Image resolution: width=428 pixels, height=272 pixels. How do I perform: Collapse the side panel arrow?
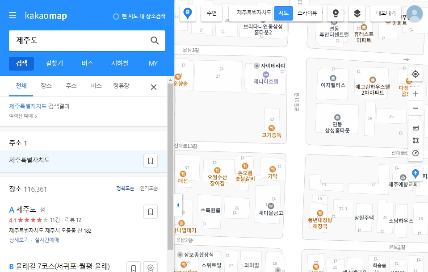[x=178, y=205]
